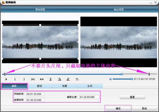Play the video preview
Viewport: 159px width, 112px height.
6,79
